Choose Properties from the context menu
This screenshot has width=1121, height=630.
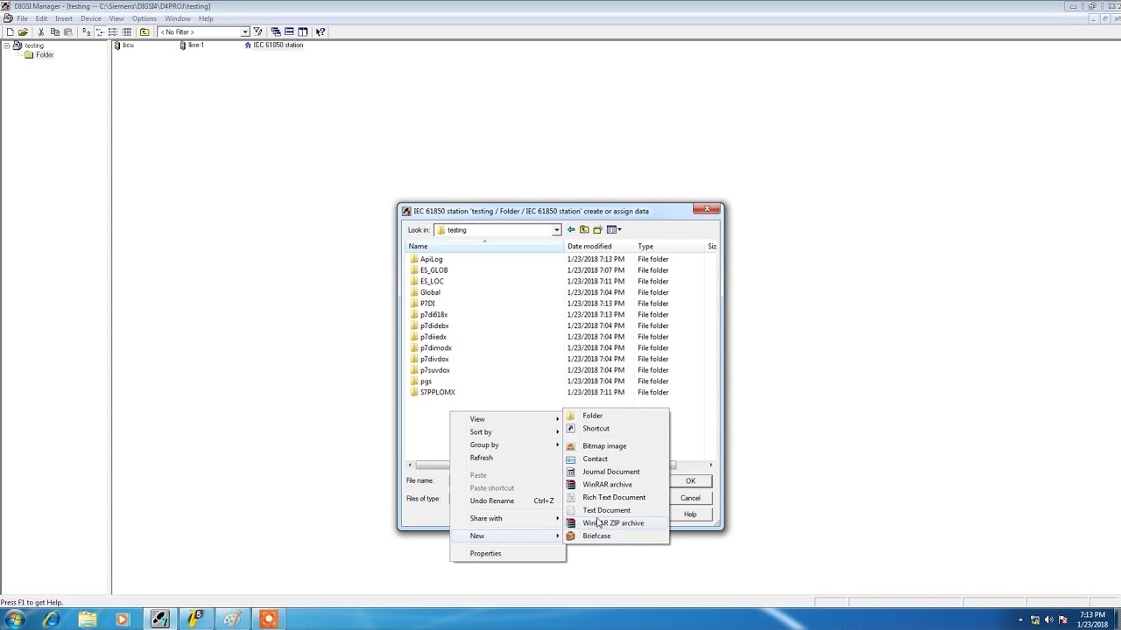coord(508,554)
